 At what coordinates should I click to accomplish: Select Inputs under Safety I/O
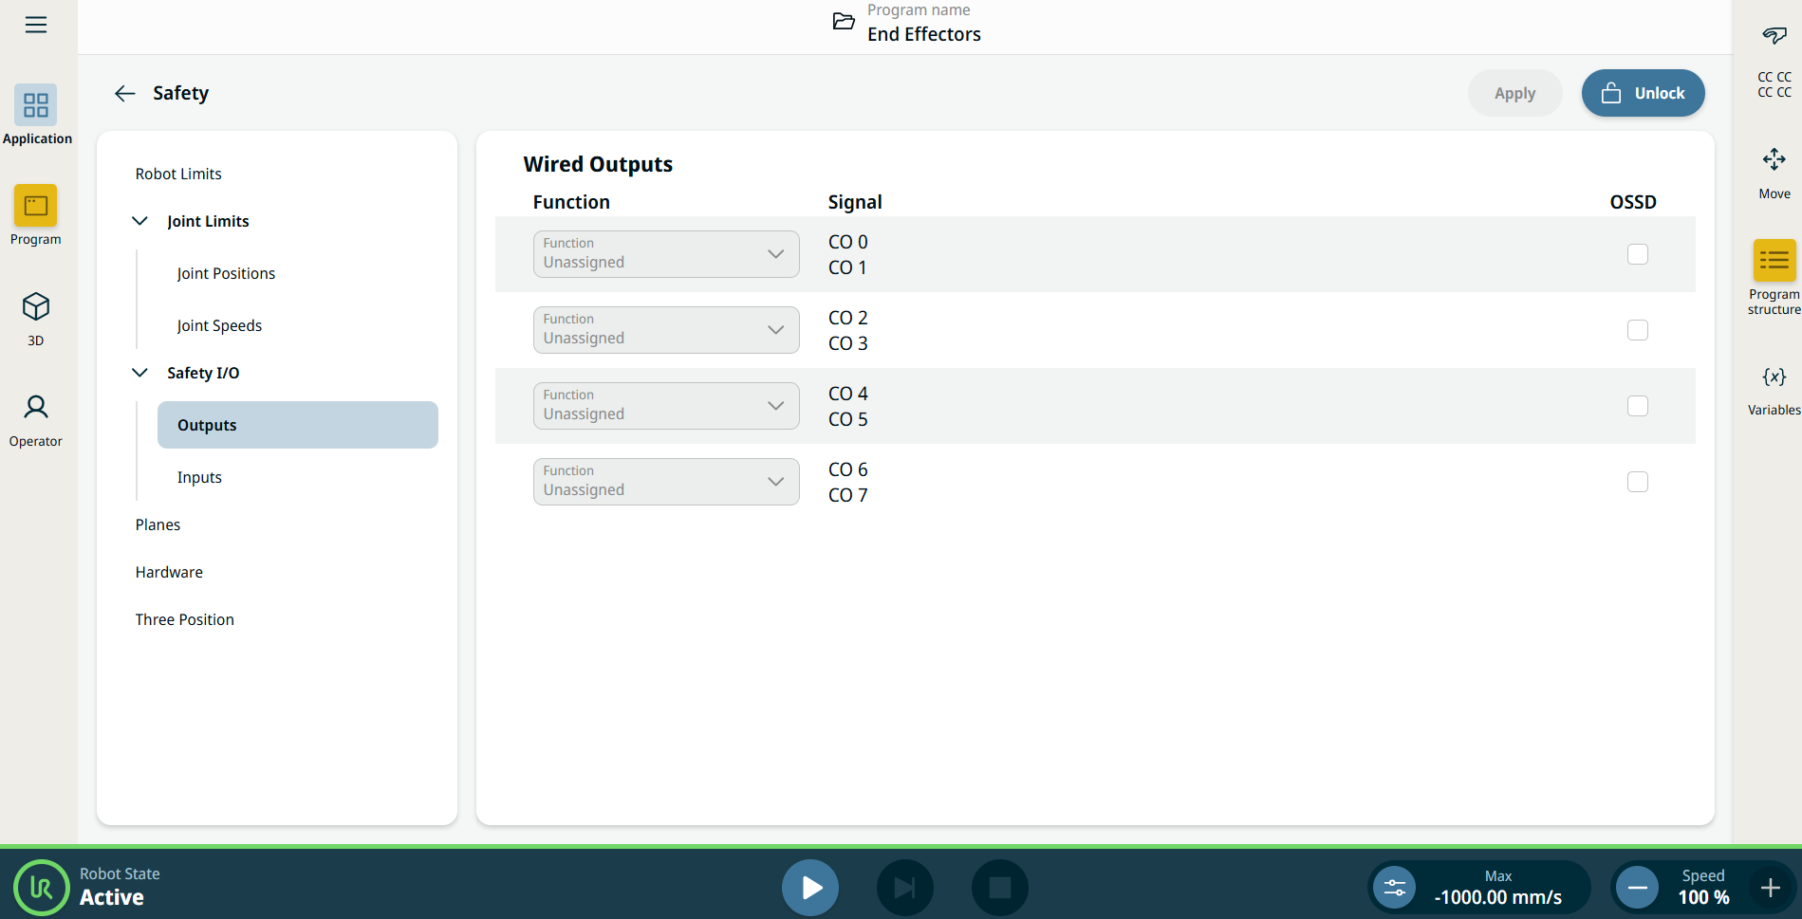[x=199, y=477]
